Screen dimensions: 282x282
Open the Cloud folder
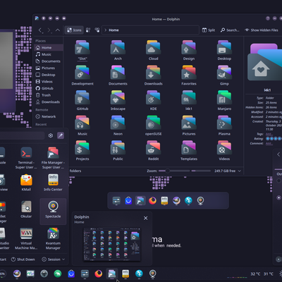pos(153,50)
